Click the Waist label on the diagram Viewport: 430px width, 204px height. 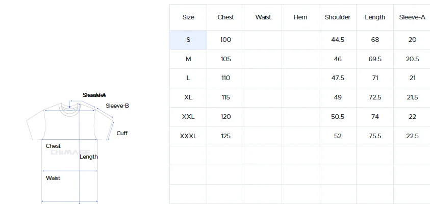53,178
